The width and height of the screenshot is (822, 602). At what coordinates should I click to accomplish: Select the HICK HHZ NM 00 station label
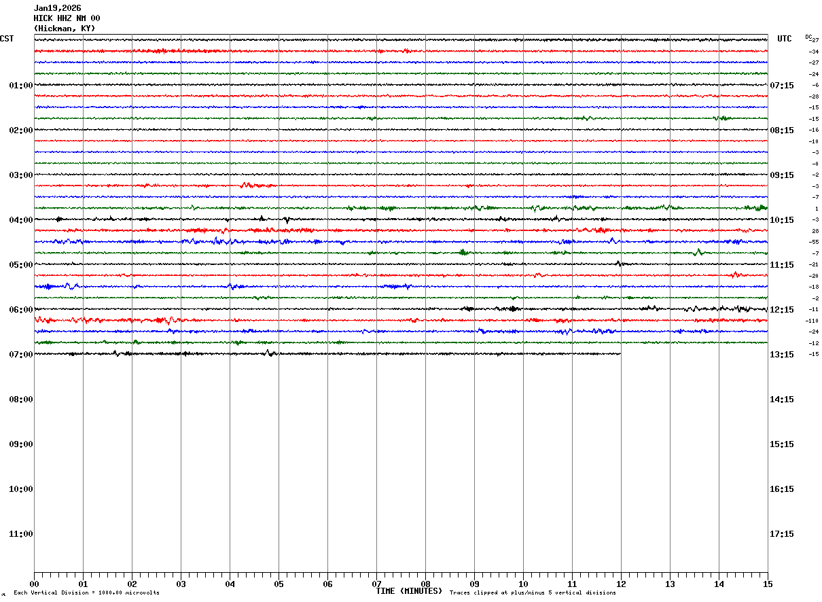(67, 18)
